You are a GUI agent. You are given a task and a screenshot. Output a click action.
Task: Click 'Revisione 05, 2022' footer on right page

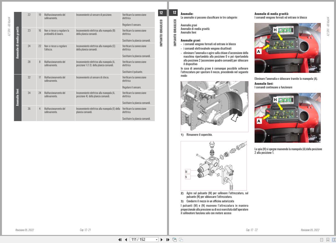tap(310, 230)
